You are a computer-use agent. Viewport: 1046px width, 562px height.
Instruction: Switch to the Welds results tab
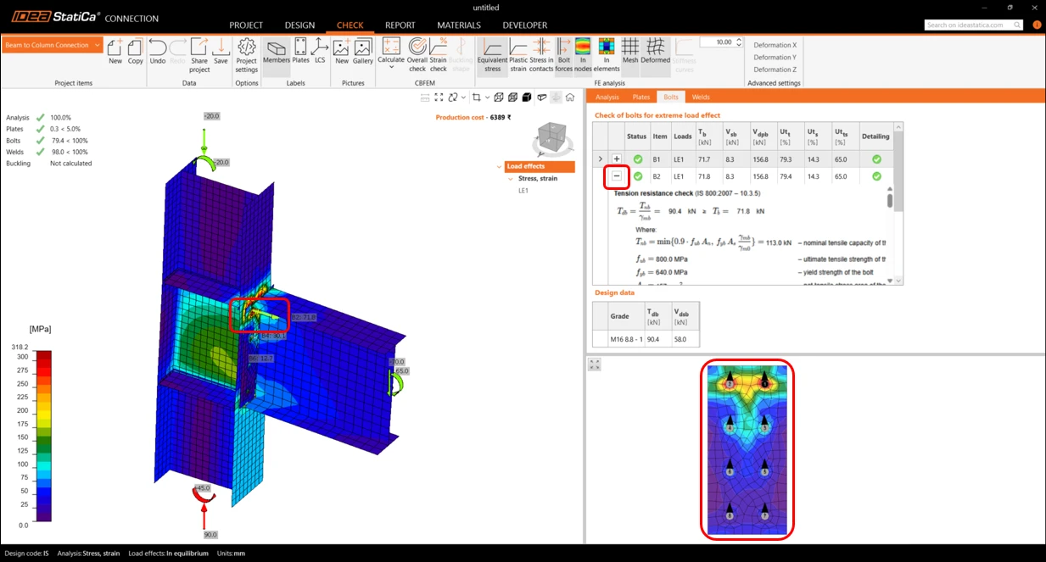click(701, 97)
